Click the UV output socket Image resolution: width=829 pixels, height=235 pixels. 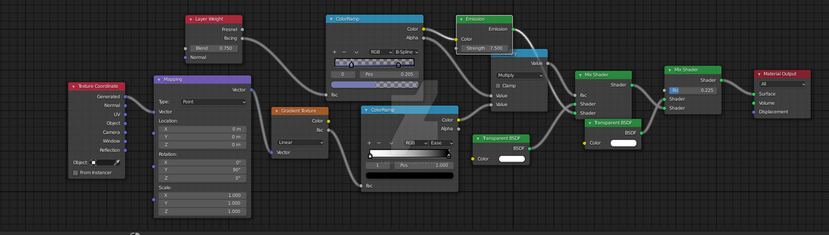[x=126, y=115]
